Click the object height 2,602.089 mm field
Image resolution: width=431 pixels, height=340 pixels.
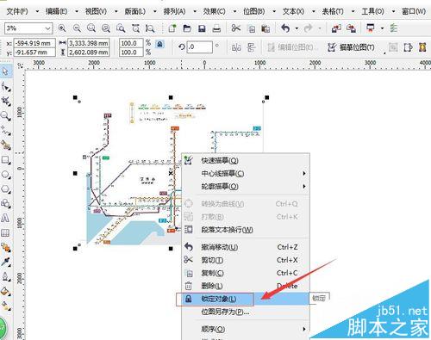coord(89,53)
